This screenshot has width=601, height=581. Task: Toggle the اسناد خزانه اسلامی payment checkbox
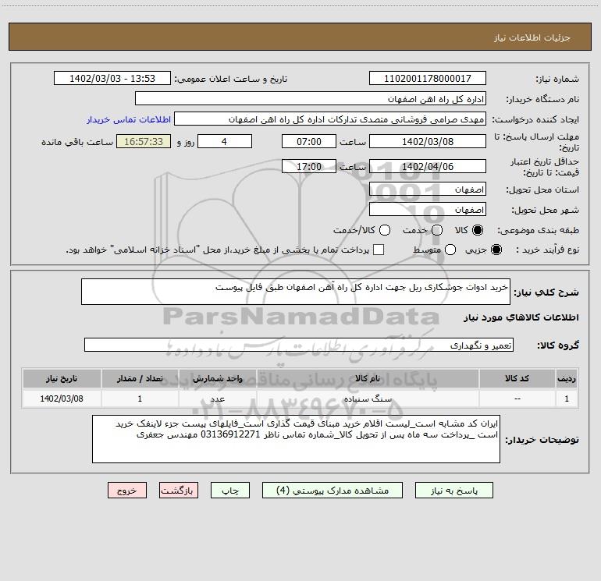(379, 250)
